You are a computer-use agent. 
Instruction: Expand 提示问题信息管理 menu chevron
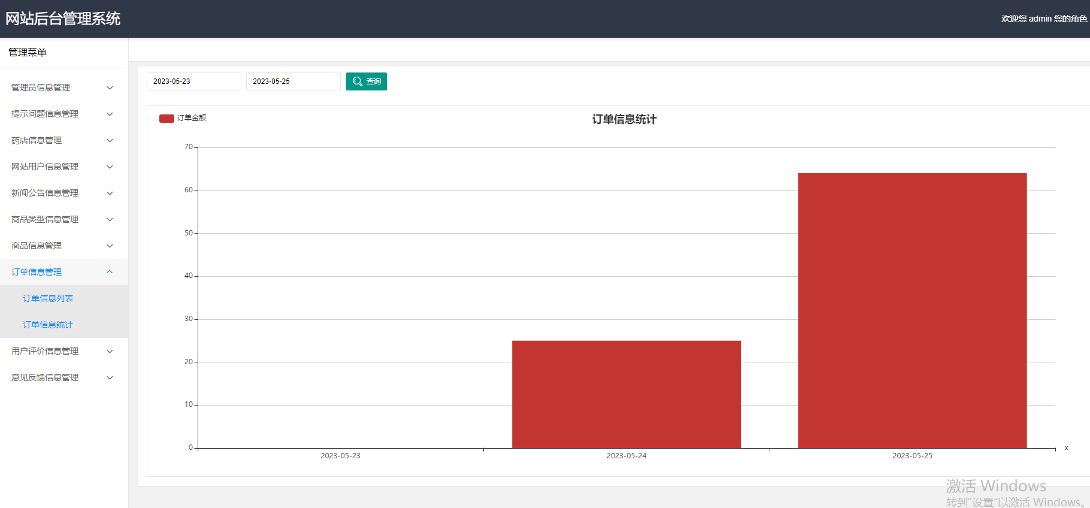click(x=110, y=114)
